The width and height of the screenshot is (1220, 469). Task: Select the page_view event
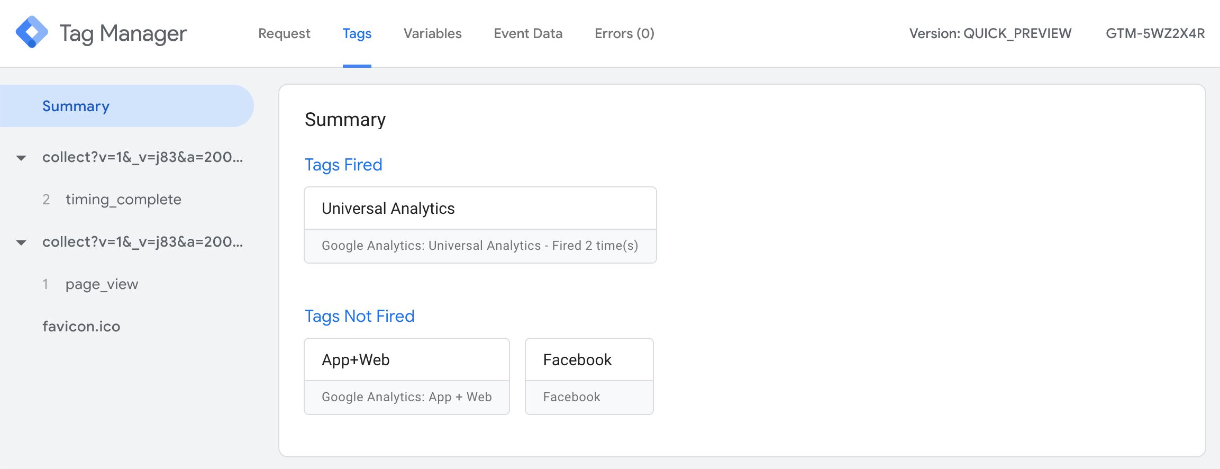pos(102,284)
